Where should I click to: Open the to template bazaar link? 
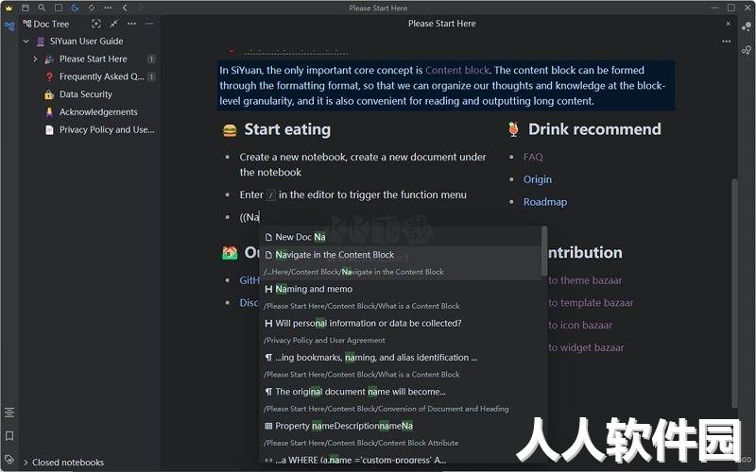tap(591, 303)
